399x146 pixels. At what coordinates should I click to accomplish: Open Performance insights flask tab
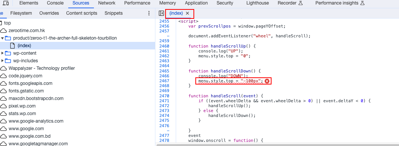pos(340,3)
